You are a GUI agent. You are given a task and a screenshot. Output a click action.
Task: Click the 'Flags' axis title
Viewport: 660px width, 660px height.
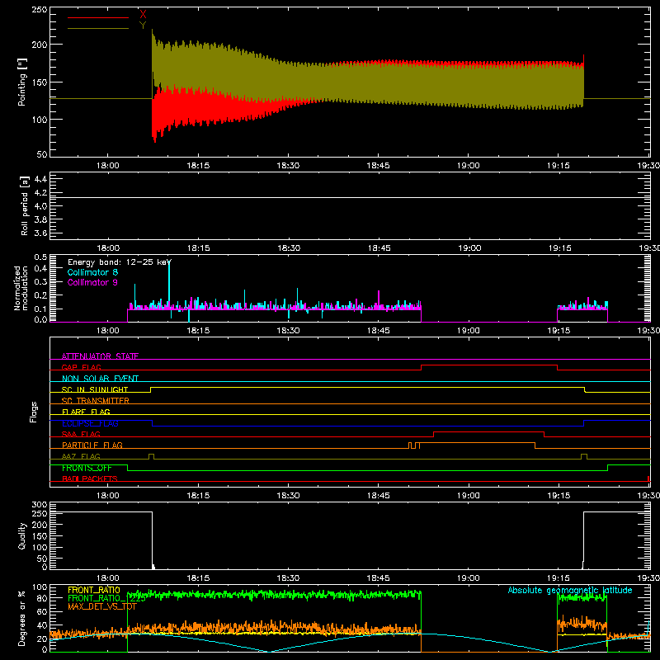click(33, 412)
